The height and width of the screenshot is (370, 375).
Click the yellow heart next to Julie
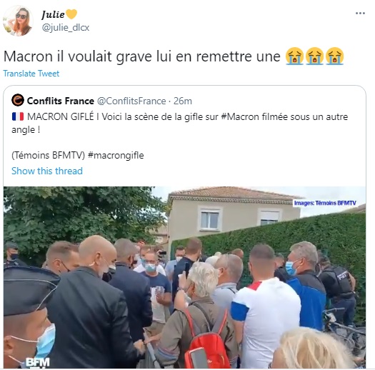coord(71,14)
